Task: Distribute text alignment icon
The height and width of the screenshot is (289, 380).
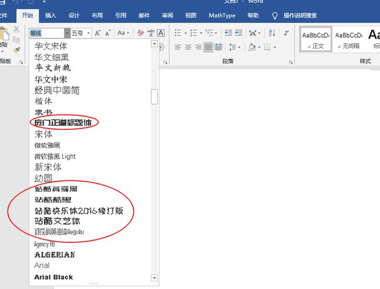Action: coord(219,47)
